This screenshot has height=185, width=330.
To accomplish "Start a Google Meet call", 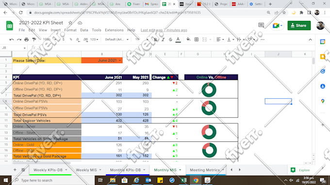I will pyautogui.click(x=277, y=25).
